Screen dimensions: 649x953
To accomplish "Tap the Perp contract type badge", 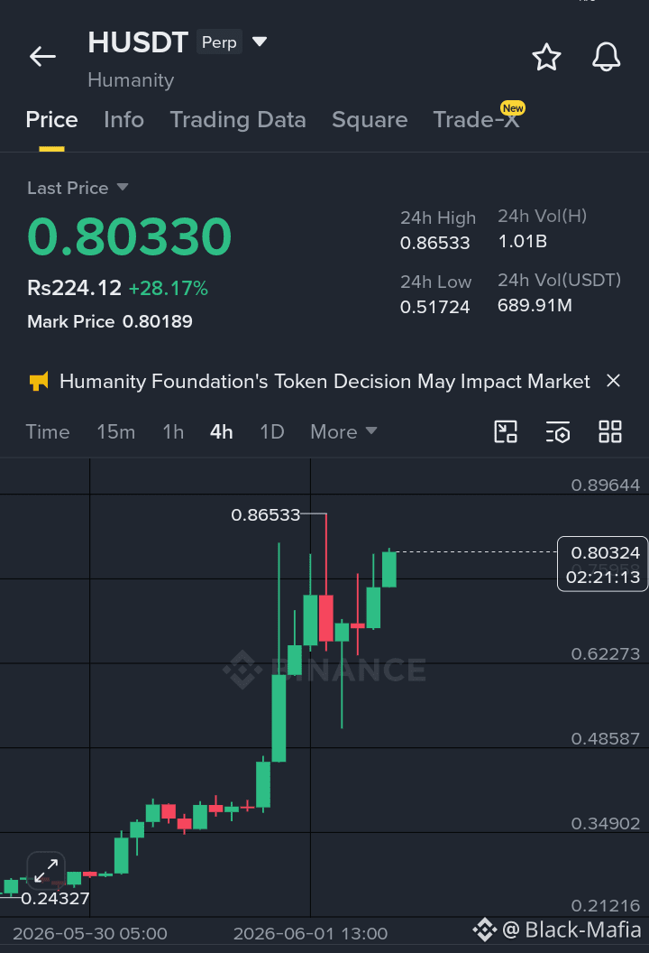I will point(219,42).
